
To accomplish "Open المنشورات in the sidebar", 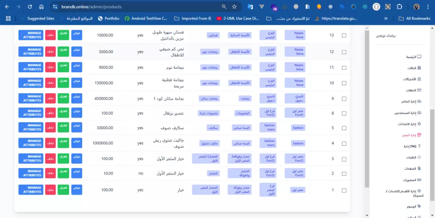I will [x=412, y=180].
